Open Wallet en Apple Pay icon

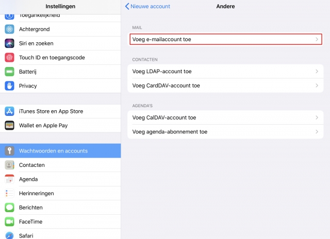pyautogui.click(x=9, y=125)
